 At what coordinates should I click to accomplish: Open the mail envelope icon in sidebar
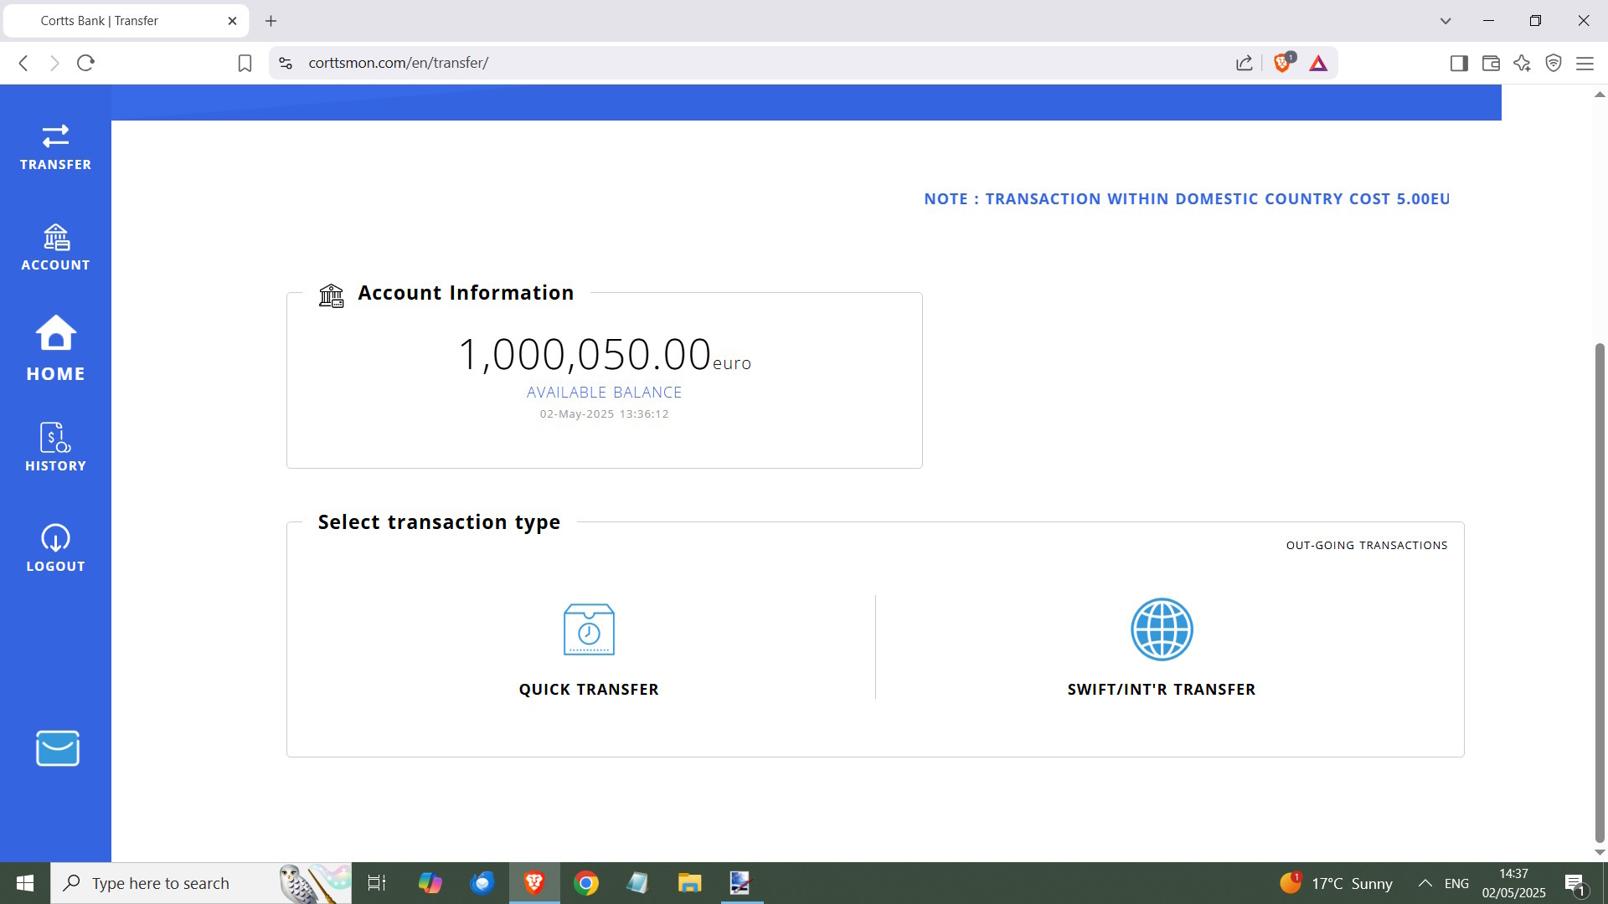[x=57, y=748]
